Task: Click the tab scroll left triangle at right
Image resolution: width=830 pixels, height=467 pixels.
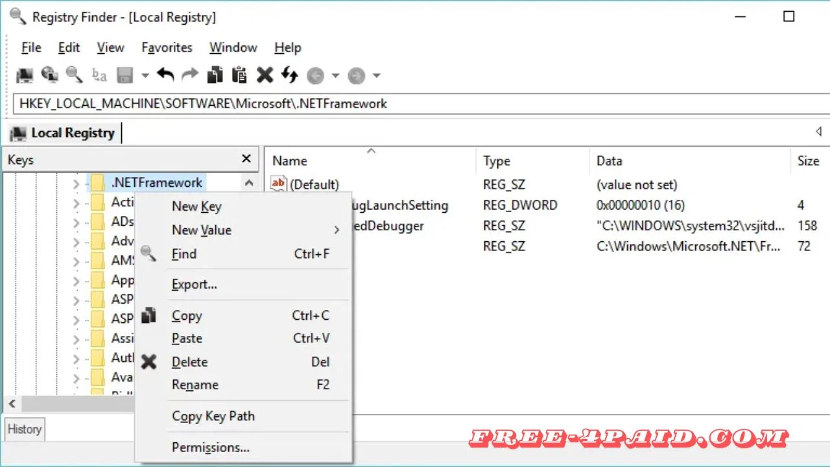Action: click(818, 132)
